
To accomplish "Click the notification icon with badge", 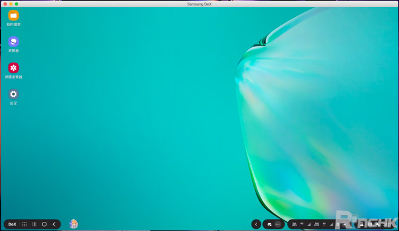I will pyautogui.click(x=269, y=224).
